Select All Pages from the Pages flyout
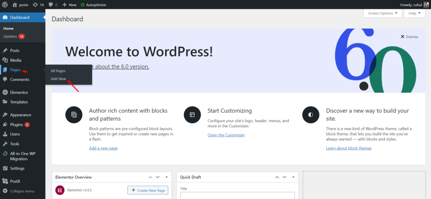Screen dimensions: 431x199 58,71
